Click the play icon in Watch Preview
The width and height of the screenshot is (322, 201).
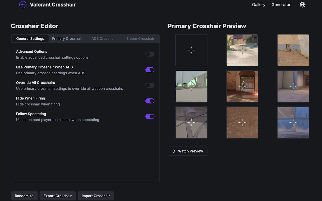[x=174, y=151]
